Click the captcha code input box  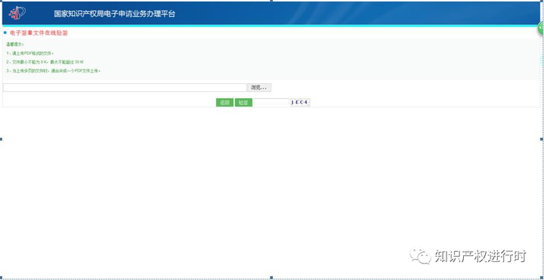(271, 102)
